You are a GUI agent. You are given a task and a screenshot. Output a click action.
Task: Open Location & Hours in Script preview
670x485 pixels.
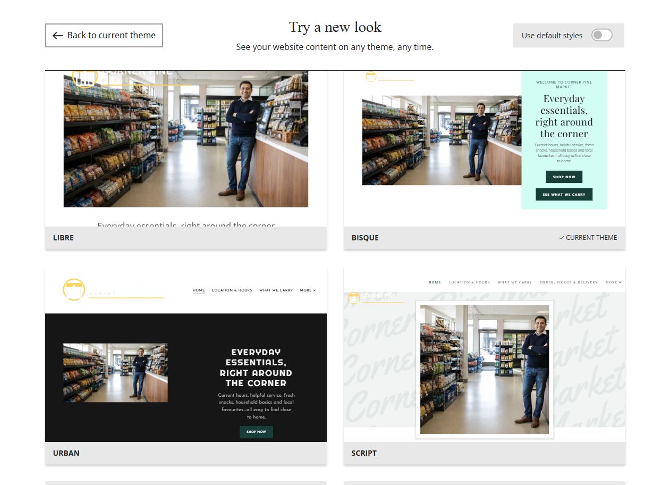pos(469,282)
